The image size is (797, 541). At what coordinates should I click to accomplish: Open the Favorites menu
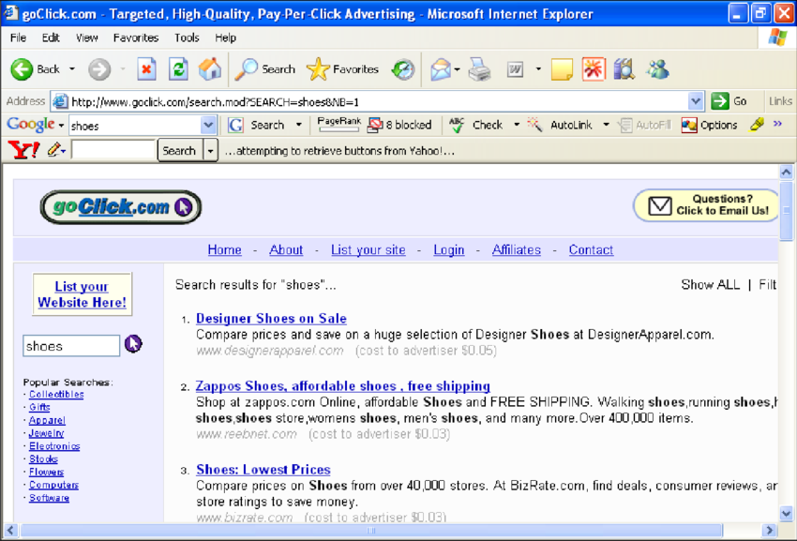pyautogui.click(x=136, y=38)
